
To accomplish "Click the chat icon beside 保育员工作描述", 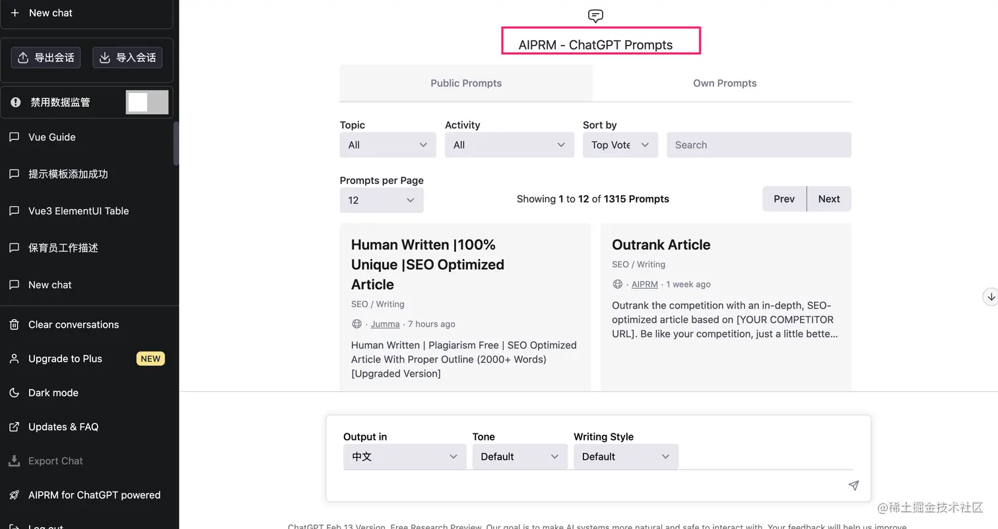I will coord(14,248).
